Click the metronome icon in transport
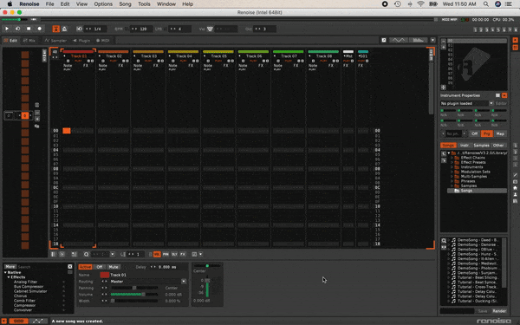Image resolution: width=520 pixels, height=325 pixels. click(65, 29)
